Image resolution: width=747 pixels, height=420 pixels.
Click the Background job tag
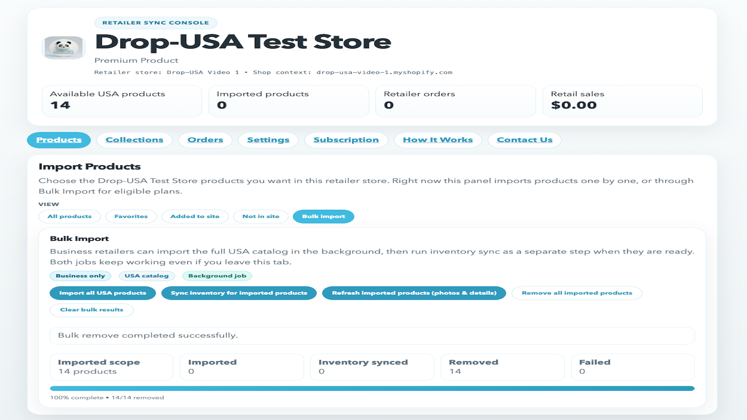tap(218, 276)
